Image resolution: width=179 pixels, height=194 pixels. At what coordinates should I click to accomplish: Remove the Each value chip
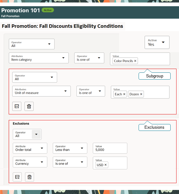click(x=124, y=94)
